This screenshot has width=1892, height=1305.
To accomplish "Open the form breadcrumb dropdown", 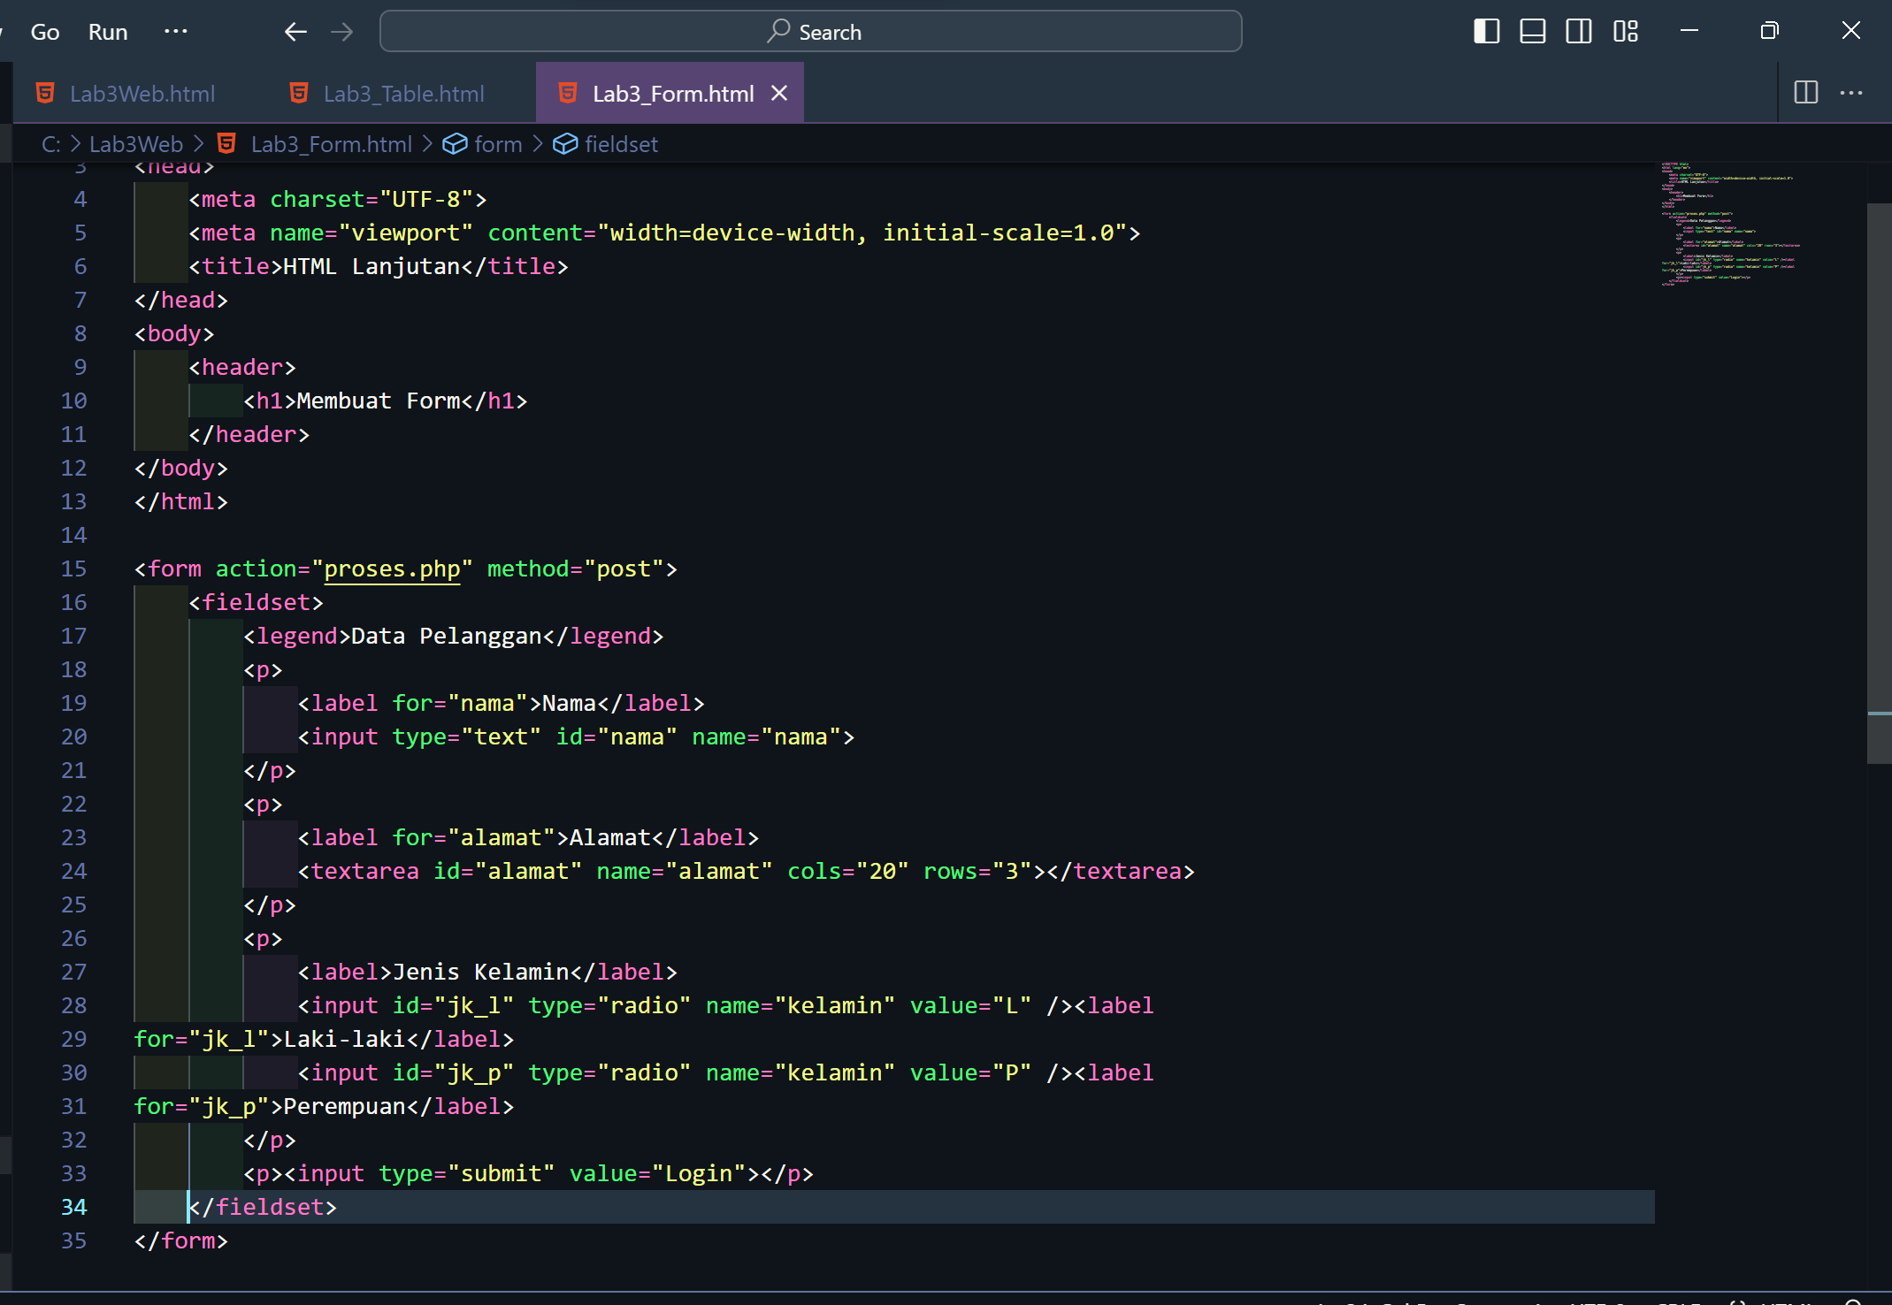I will pos(498,143).
